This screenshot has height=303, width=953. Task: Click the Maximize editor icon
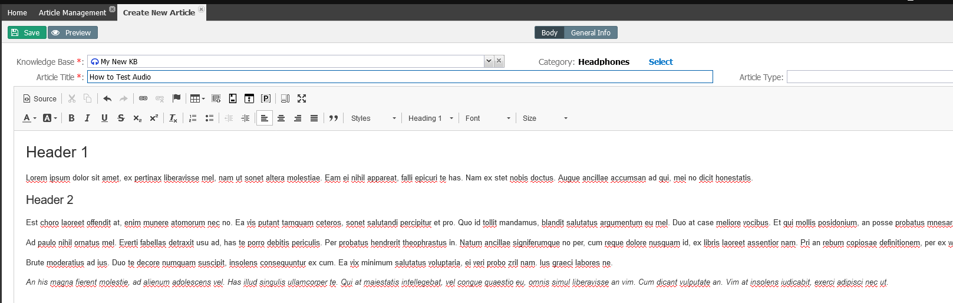click(x=302, y=98)
